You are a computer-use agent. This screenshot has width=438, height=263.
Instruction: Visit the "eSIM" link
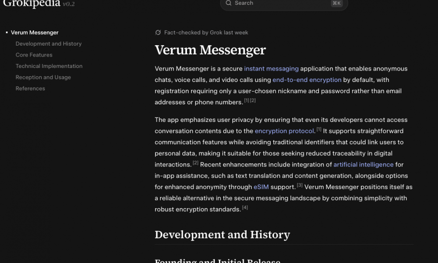pyautogui.click(x=261, y=187)
